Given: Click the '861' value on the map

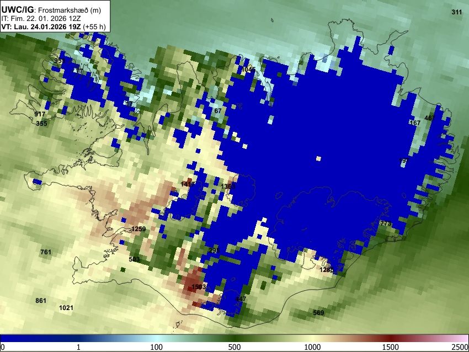Looking at the screenshot, I should click(41, 301).
